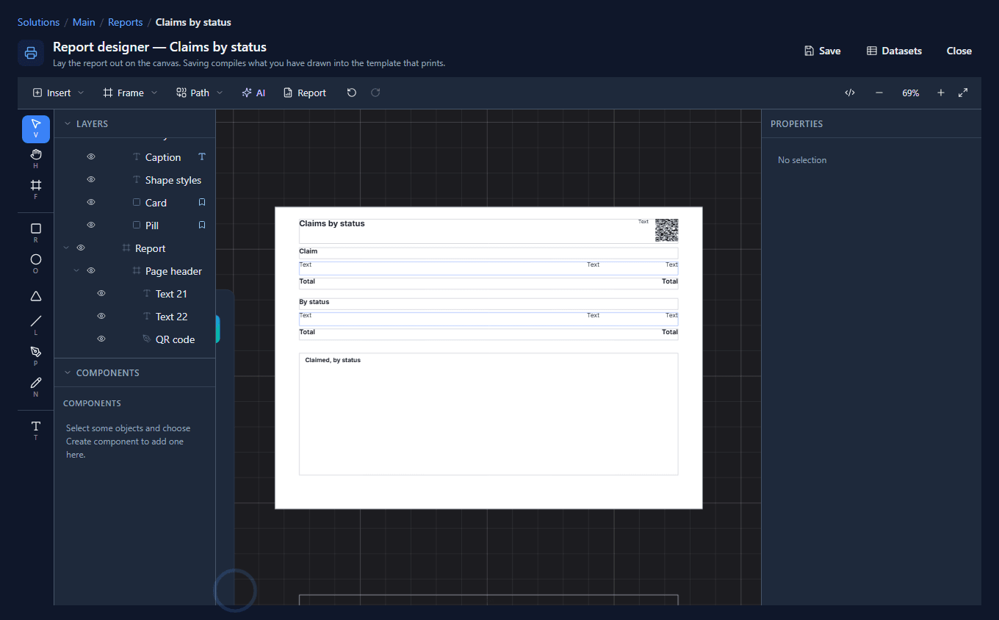Select the Text tool
This screenshot has width=999, height=620.
point(36,430)
